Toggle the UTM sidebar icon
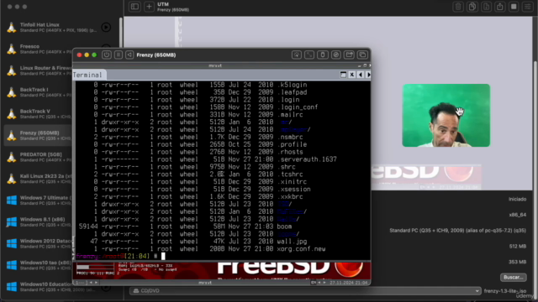The image size is (538, 302). [134, 7]
